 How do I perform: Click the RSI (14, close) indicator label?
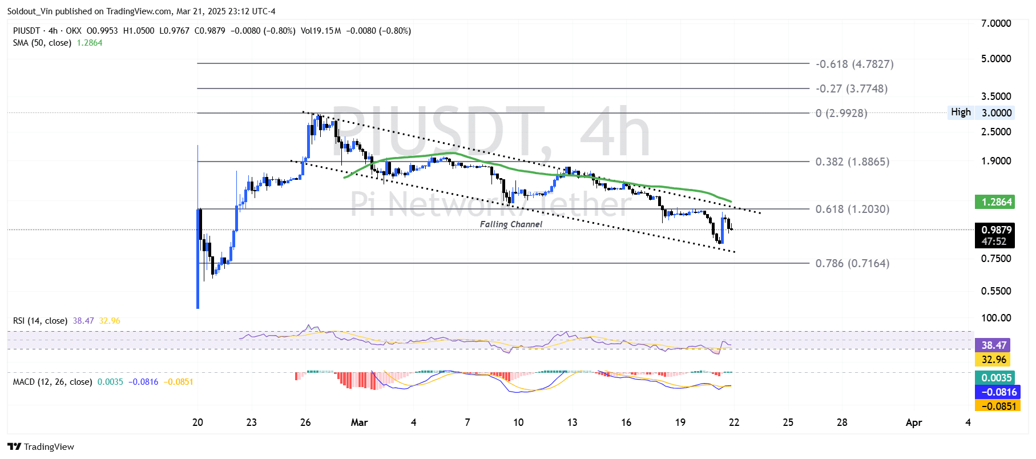40,321
